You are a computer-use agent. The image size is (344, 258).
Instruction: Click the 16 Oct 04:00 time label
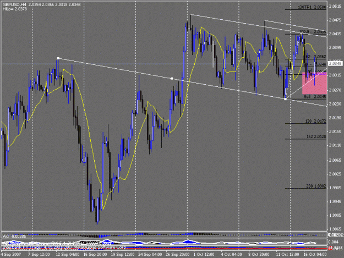315,255
